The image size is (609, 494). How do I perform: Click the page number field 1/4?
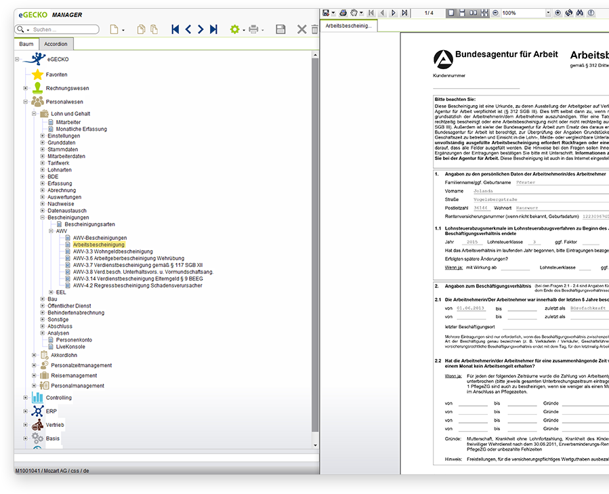429,13
